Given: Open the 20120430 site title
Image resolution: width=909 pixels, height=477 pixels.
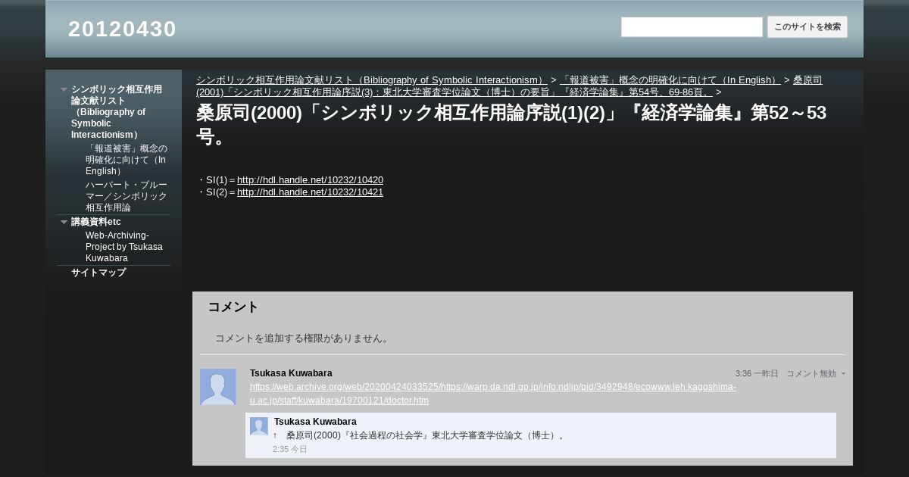Looking at the screenshot, I should pos(122,29).
